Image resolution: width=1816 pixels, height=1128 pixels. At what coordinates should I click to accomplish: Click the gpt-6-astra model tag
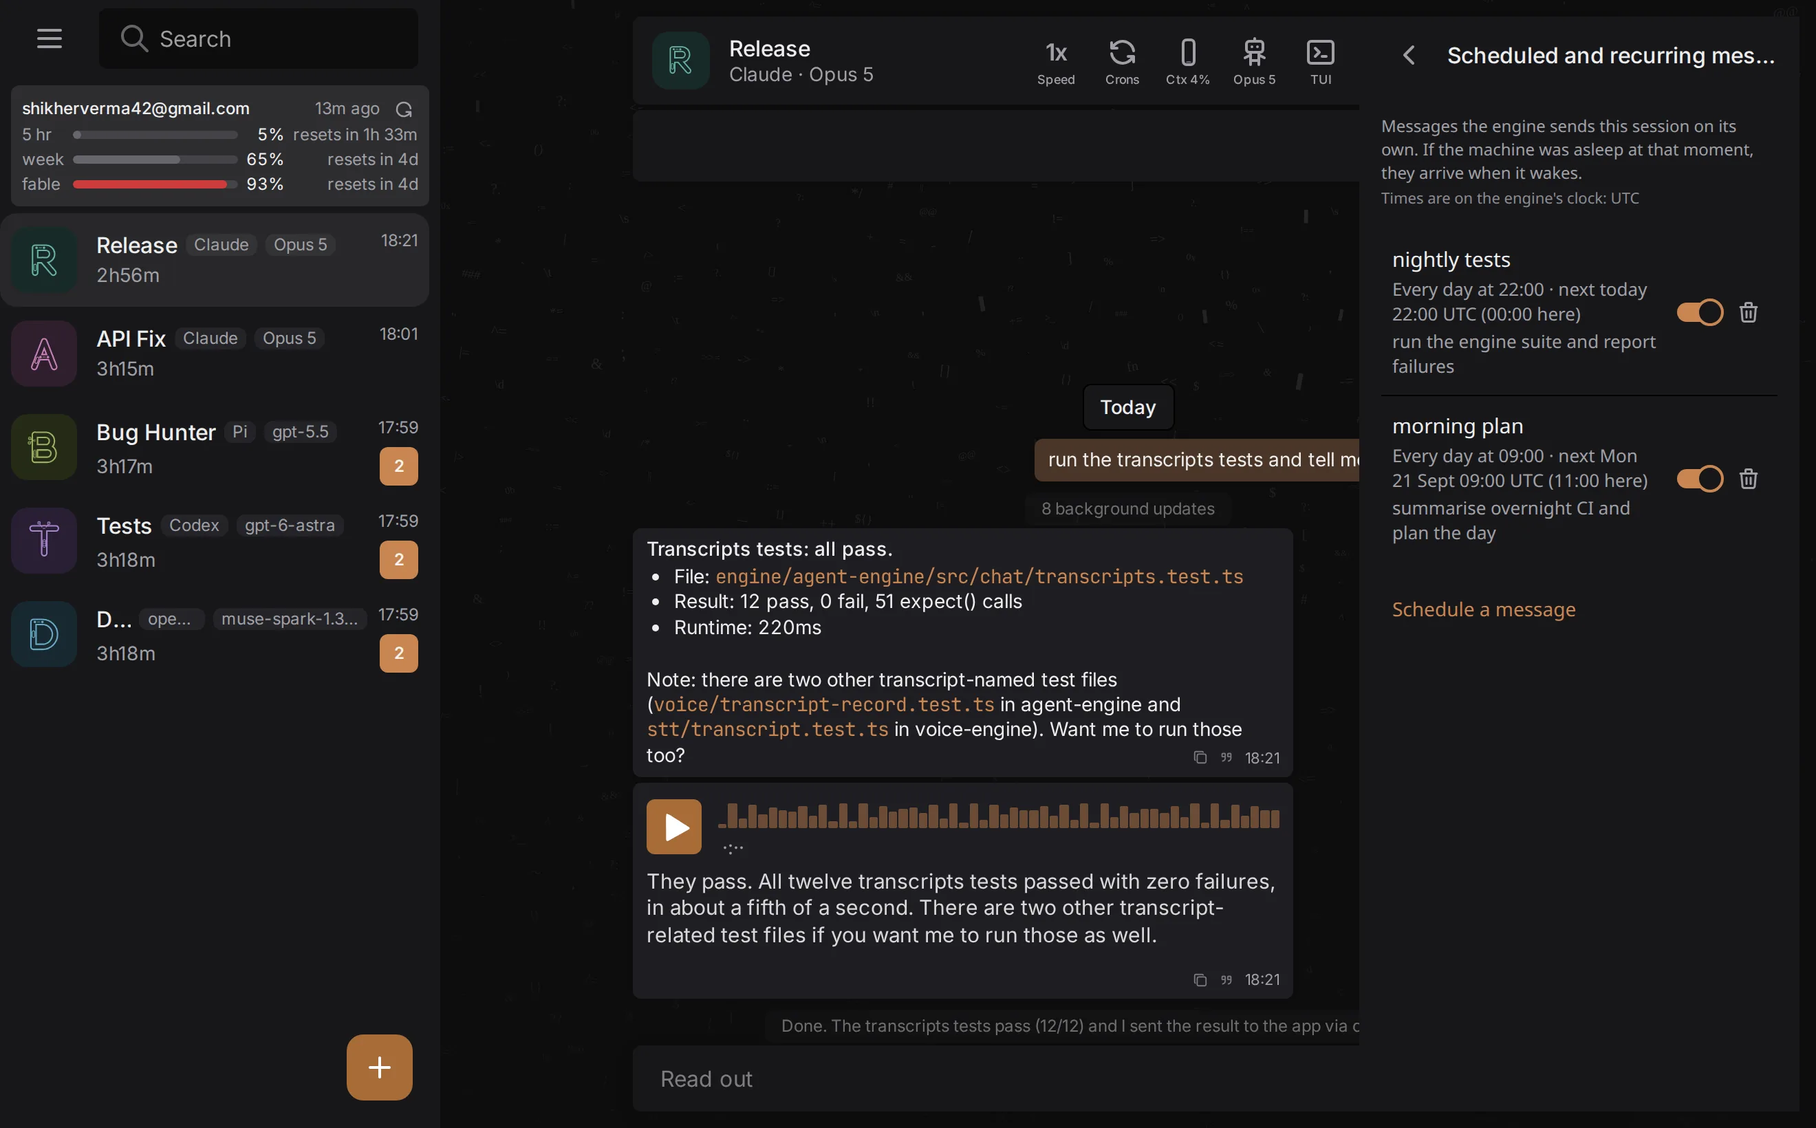(290, 525)
